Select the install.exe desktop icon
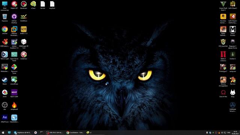Image resolution: width=240 pixels, height=135 pixels. [x=24, y=55]
